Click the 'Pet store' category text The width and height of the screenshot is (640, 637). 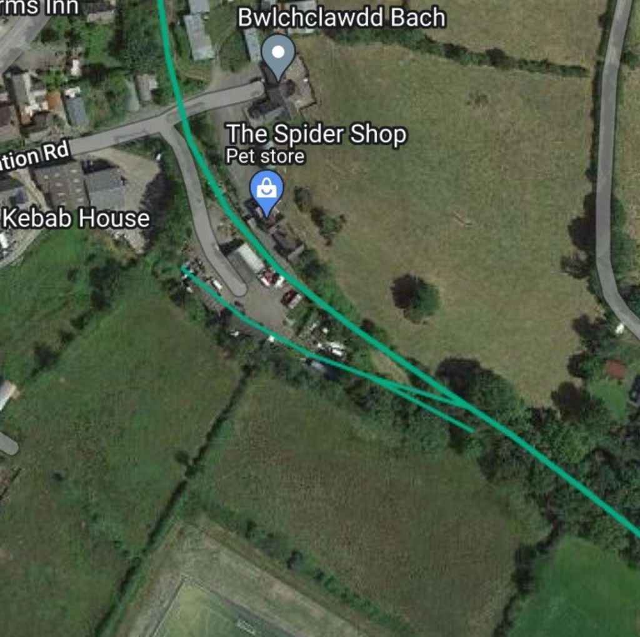coord(265,156)
